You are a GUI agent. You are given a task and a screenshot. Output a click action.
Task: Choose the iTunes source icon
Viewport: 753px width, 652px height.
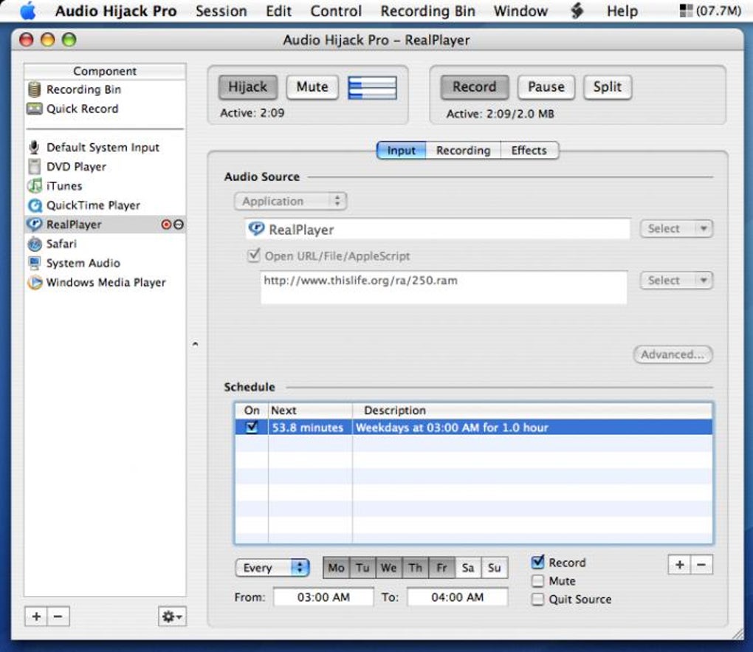tap(35, 185)
